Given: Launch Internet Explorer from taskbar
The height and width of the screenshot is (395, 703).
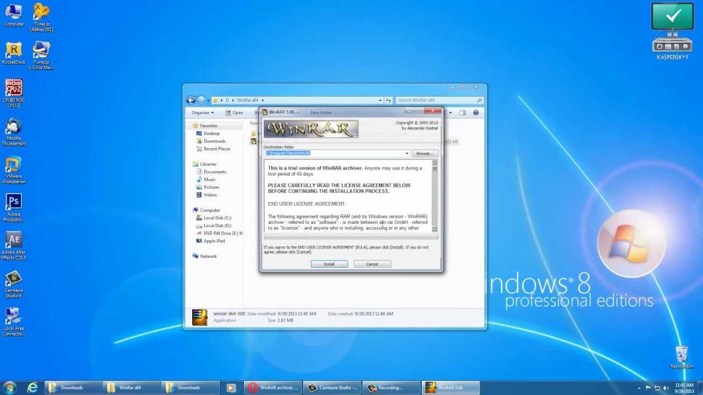Looking at the screenshot, I should tap(32, 387).
